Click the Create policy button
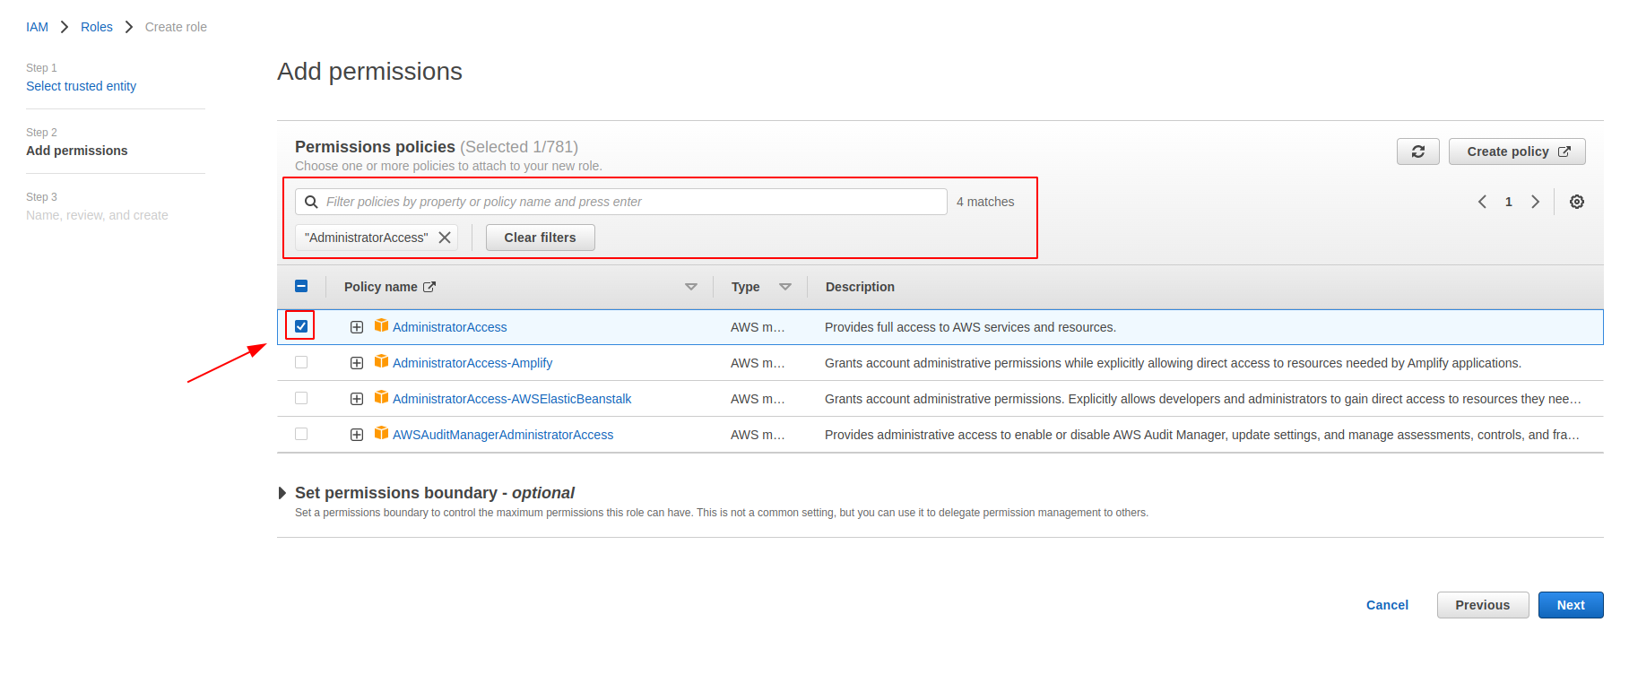 click(x=1517, y=151)
